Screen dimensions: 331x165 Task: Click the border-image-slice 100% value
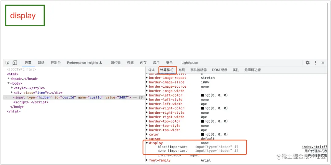205,82
